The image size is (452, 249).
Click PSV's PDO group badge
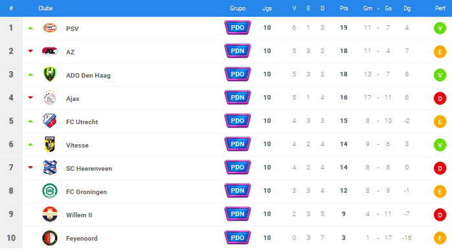(238, 28)
